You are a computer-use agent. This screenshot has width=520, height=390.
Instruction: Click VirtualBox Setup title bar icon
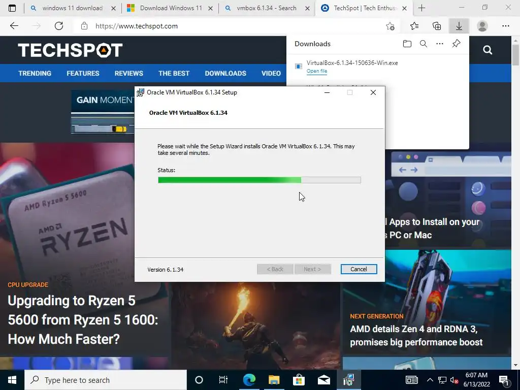[141, 92]
